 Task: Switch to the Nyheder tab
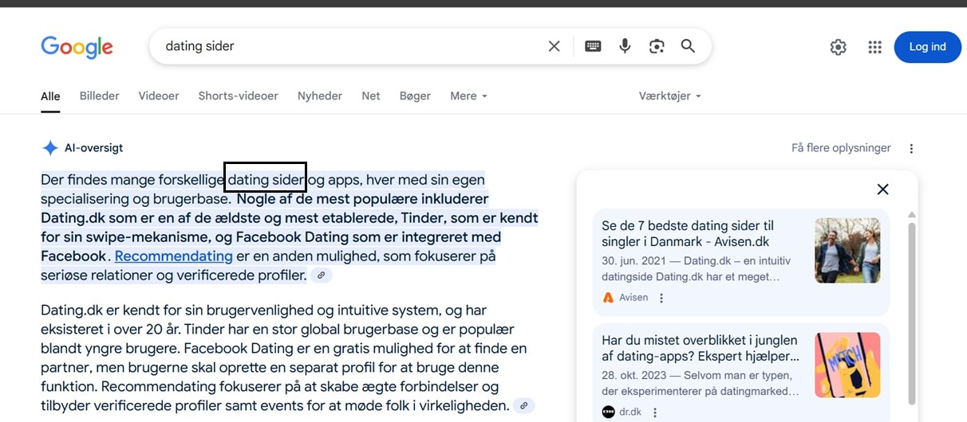(x=319, y=96)
